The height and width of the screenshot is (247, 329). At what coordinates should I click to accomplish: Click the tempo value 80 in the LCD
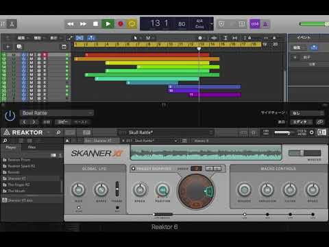tap(182, 24)
